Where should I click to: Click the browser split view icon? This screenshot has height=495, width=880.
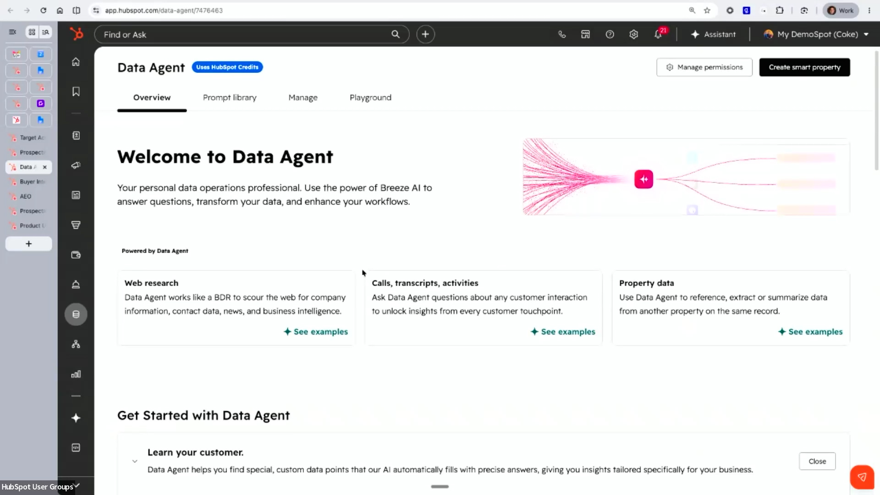click(x=77, y=10)
